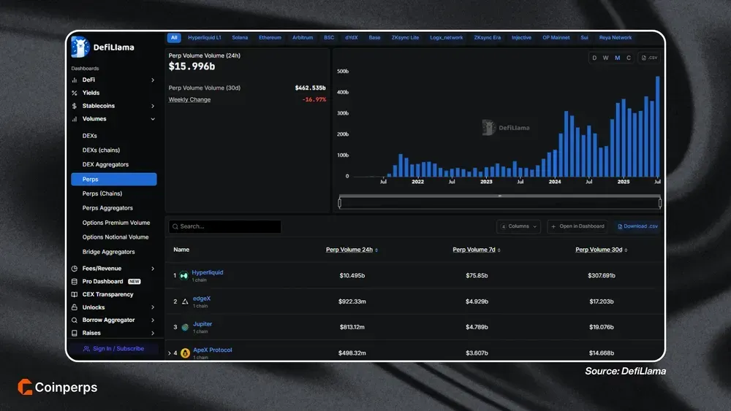
Task: Open the Perps sidebar item
Action: pyautogui.click(x=114, y=179)
